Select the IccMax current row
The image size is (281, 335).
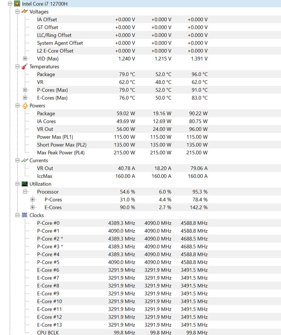[44, 176]
